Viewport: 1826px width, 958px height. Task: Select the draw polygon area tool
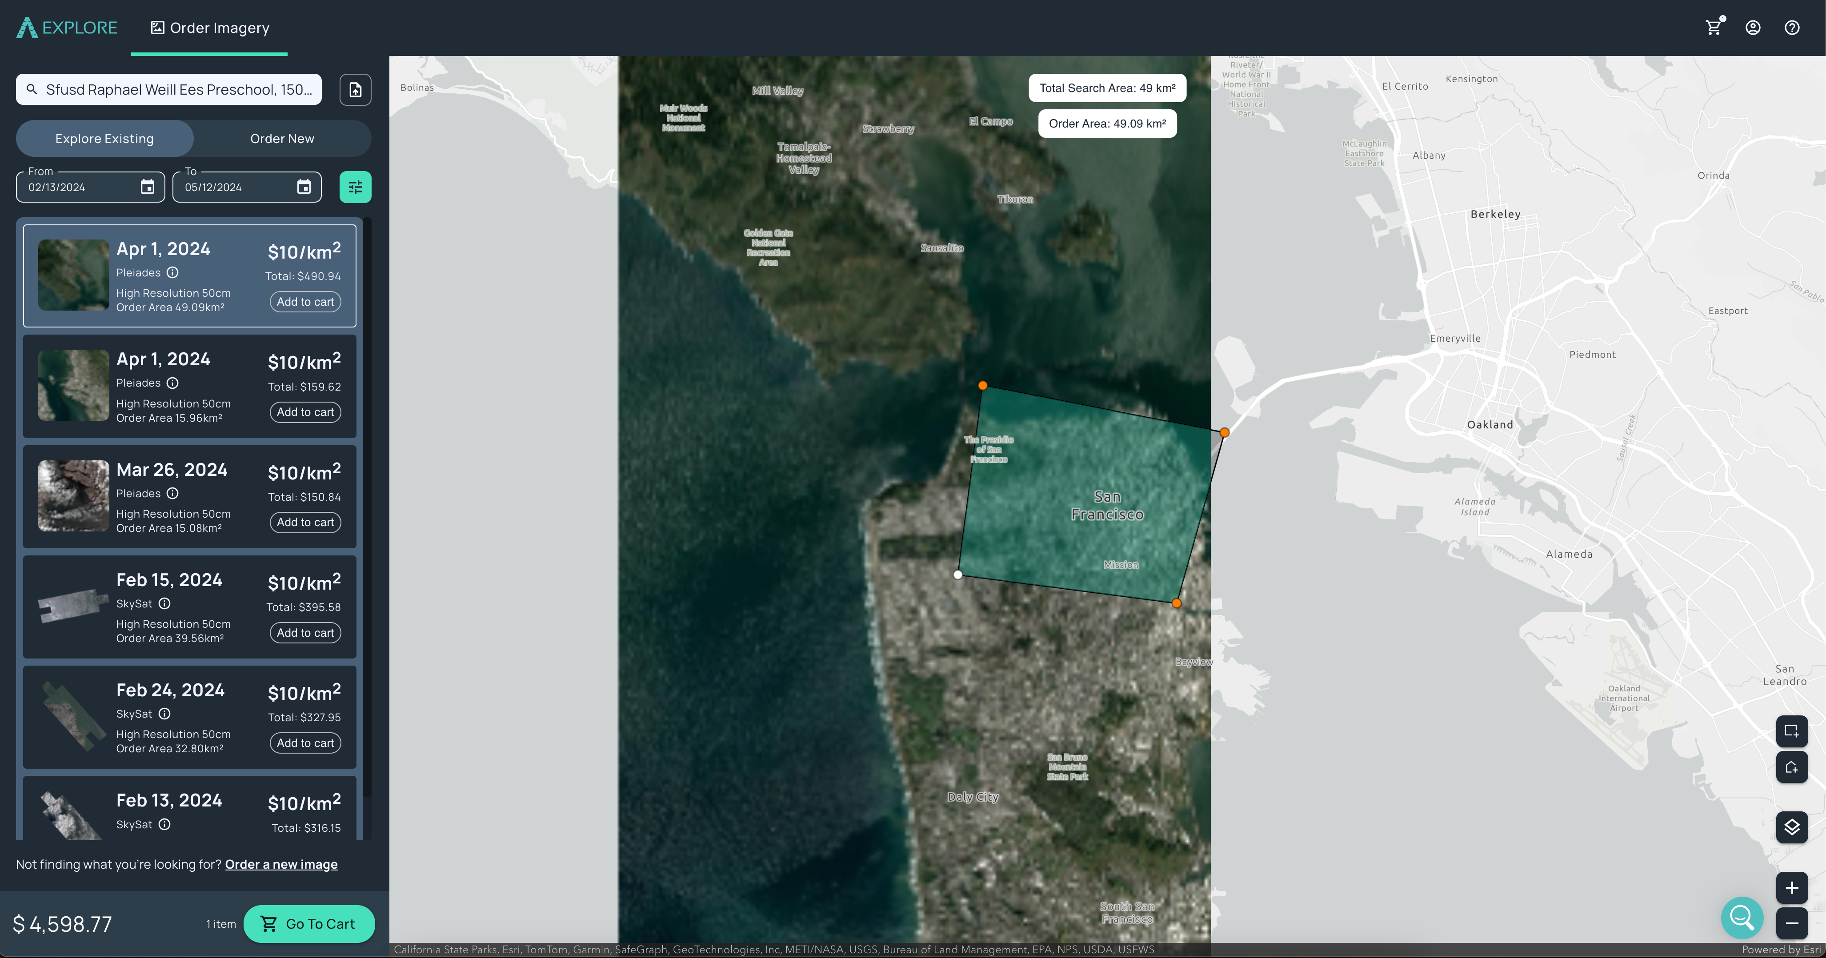pos(1791,767)
